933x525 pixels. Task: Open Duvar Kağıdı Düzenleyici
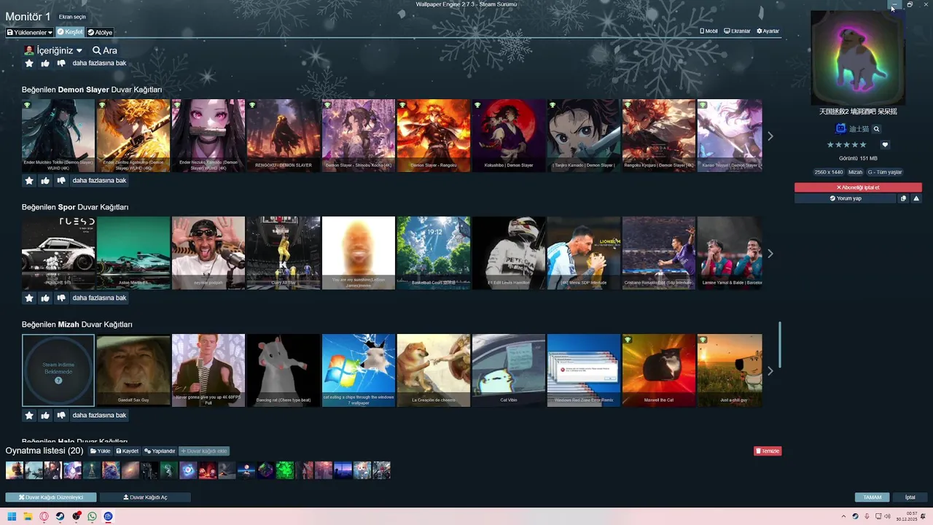tap(51, 497)
